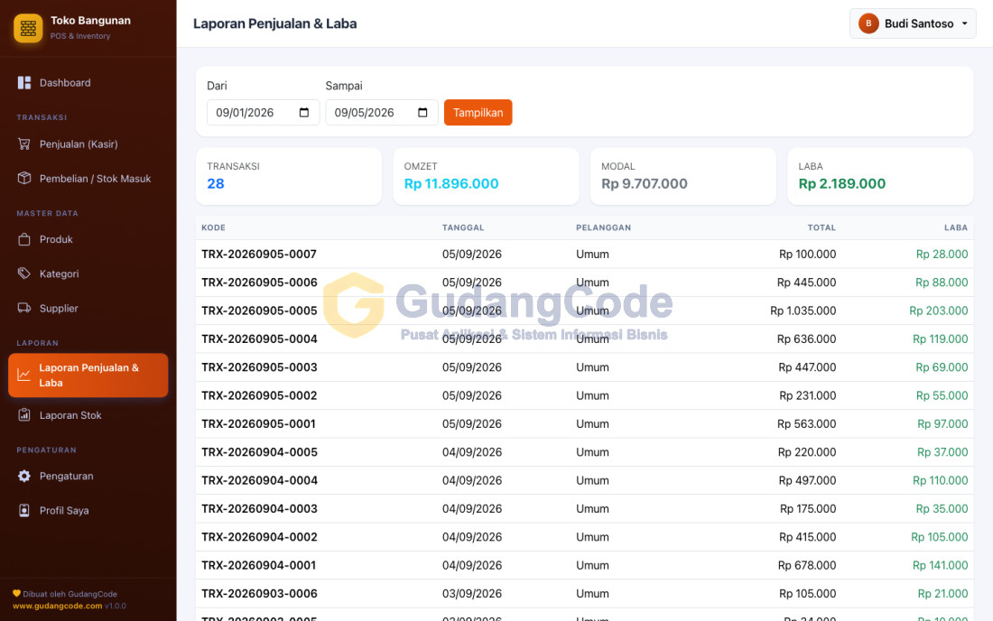Select transaction code TRX-20260905-0003
This screenshot has width=993, height=621.
pyautogui.click(x=259, y=367)
